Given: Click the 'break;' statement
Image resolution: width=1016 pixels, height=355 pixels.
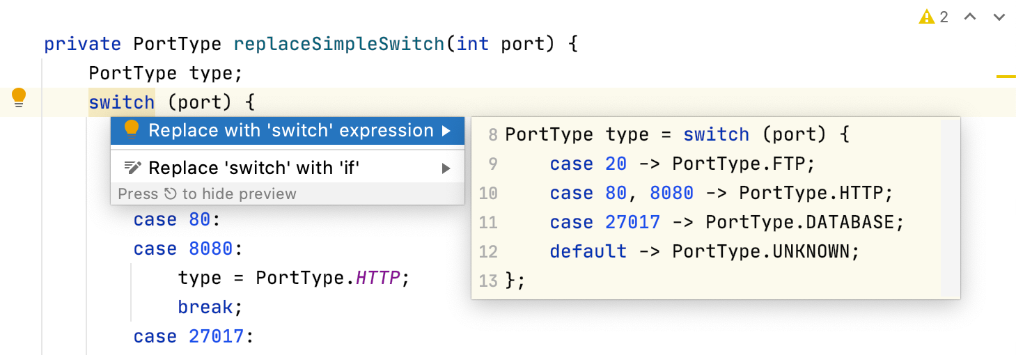Looking at the screenshot, I should [210, 308].
